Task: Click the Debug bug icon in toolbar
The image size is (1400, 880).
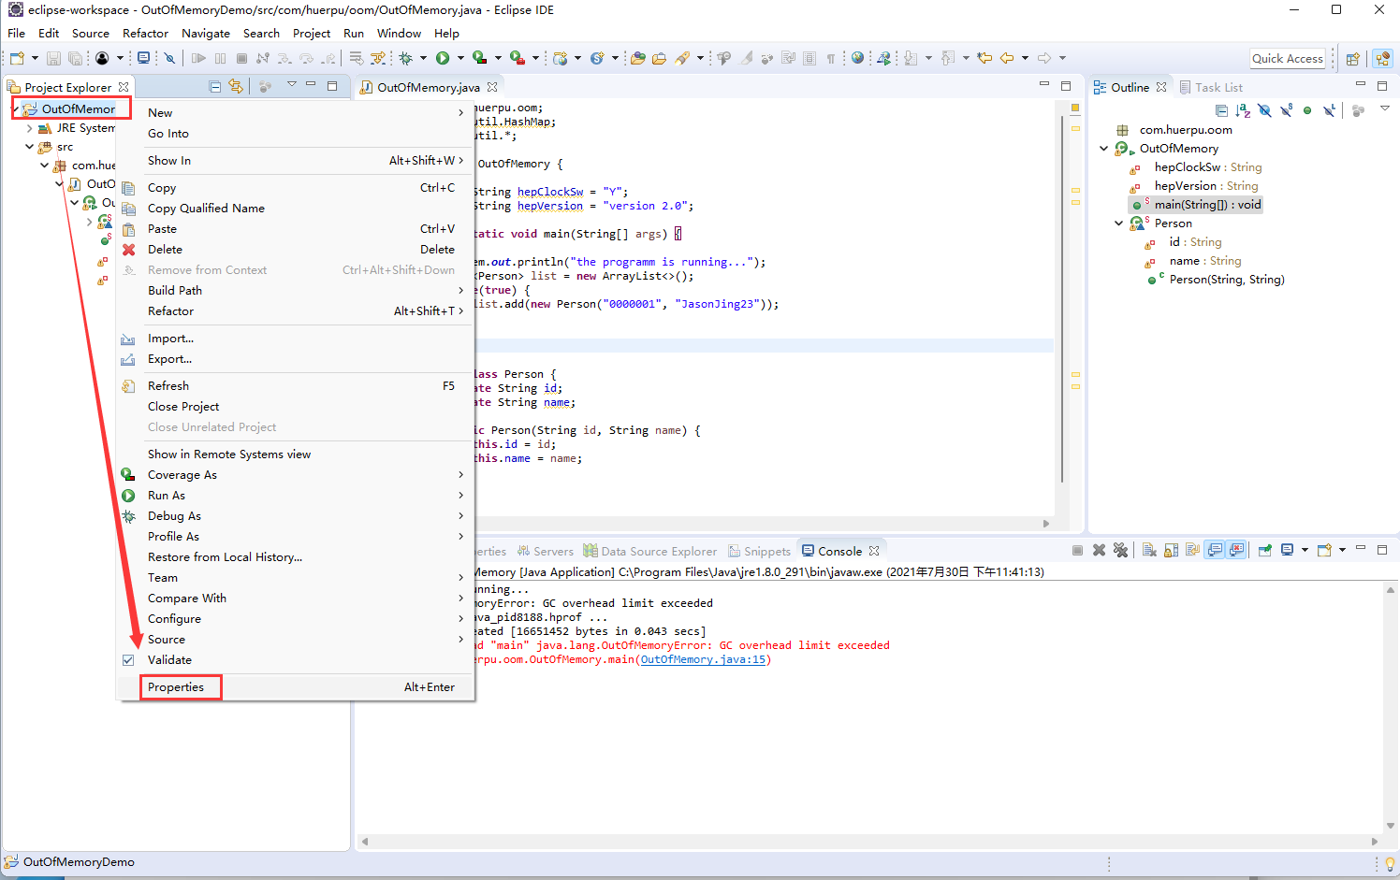Action: [x=406, y=58]
